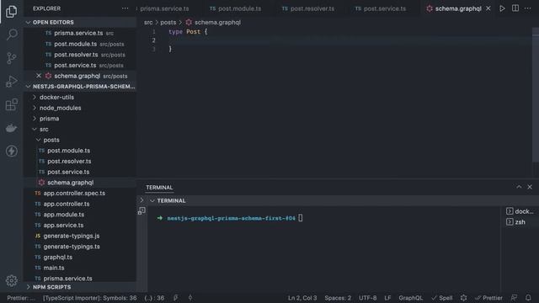Click the feedback icon in status bar
This screenshot has width=539, height=303.
514,298
